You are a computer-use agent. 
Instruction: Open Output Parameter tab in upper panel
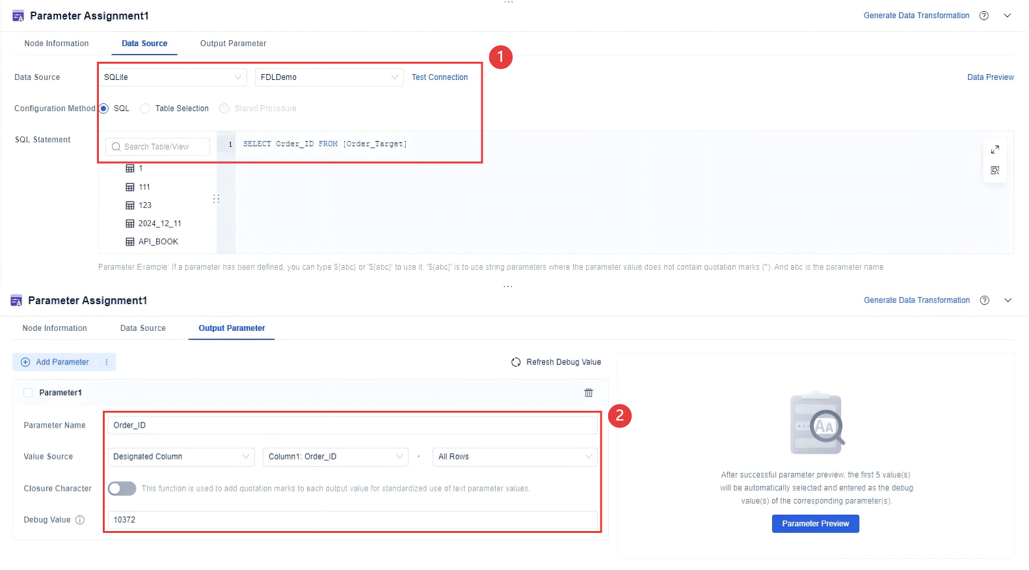[x=233, y=44]
